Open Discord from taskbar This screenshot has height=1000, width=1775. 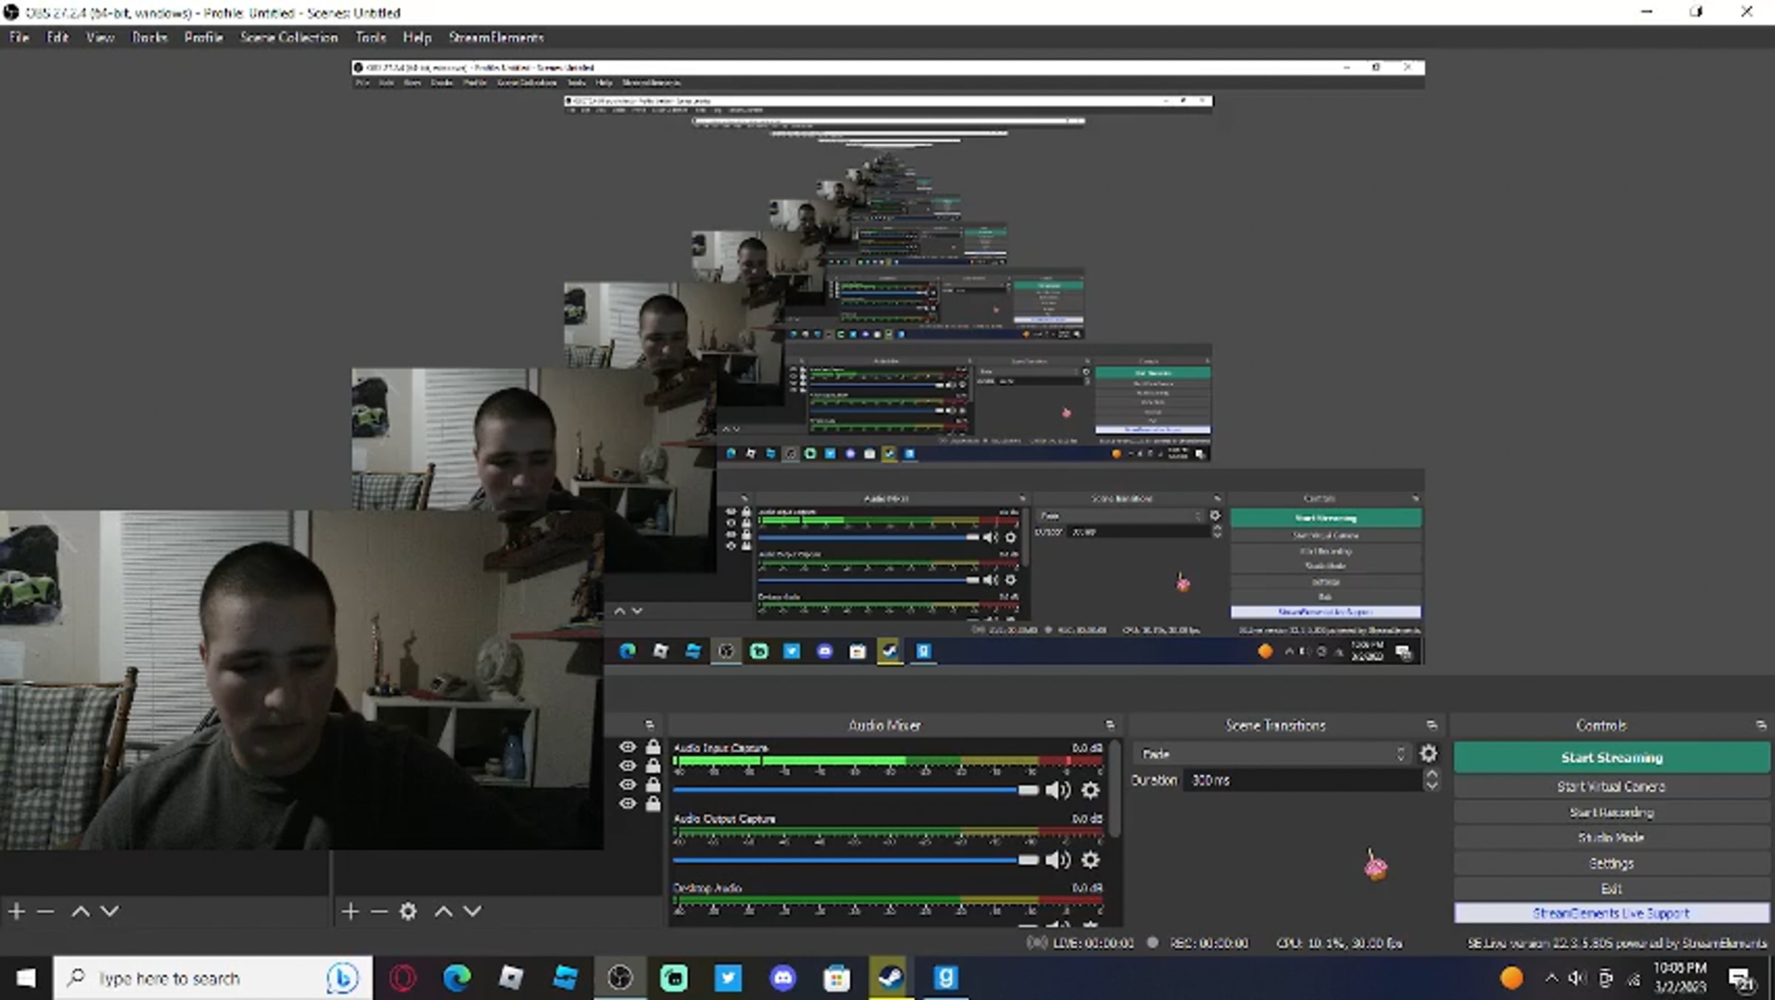coord(782,979)
